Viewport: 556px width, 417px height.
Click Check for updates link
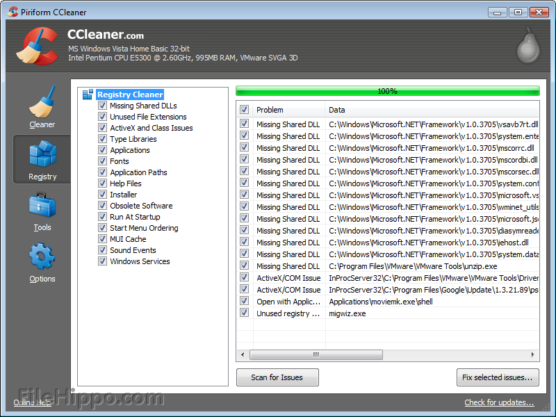click(x=499, y=402)
